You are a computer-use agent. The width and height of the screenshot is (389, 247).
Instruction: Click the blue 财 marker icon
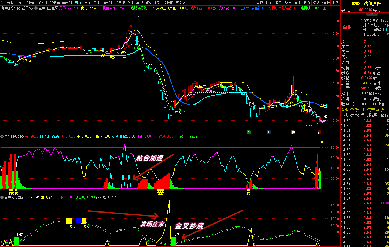(269, 132)
